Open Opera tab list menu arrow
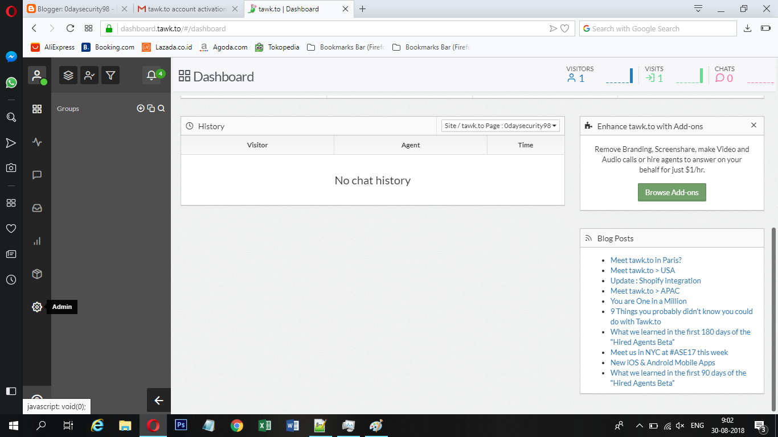Screen dimensions: 778x437 [698, 9]
